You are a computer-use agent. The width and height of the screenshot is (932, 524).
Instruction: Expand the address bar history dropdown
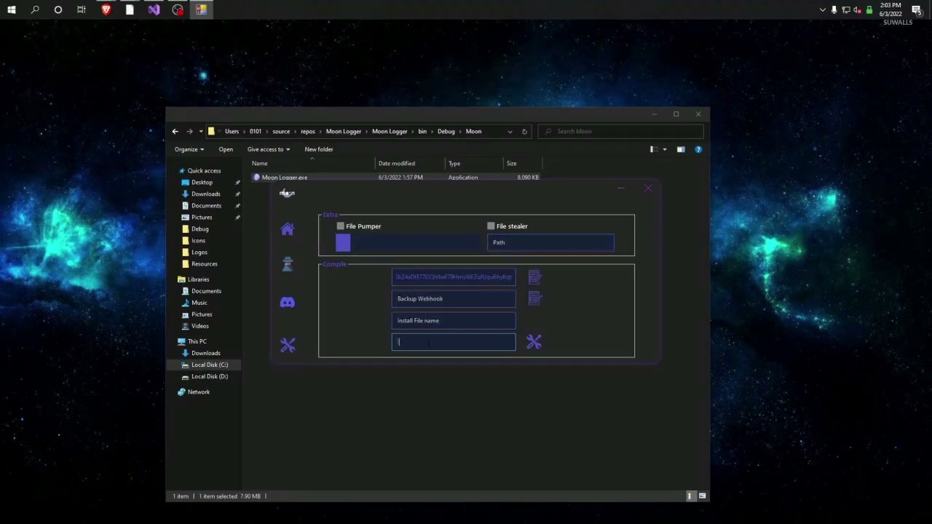(x=510, y=132)
